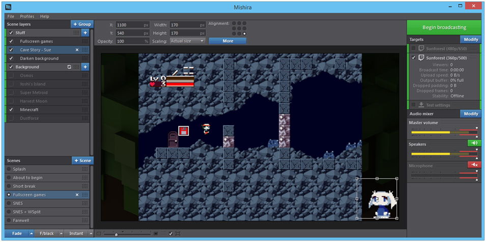Click the Opacity input field
Viewport: 486px width, 242px height.
pos(133,41)
